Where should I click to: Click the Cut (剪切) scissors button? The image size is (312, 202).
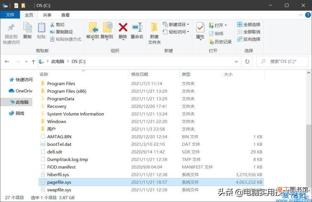pos(57,25)
